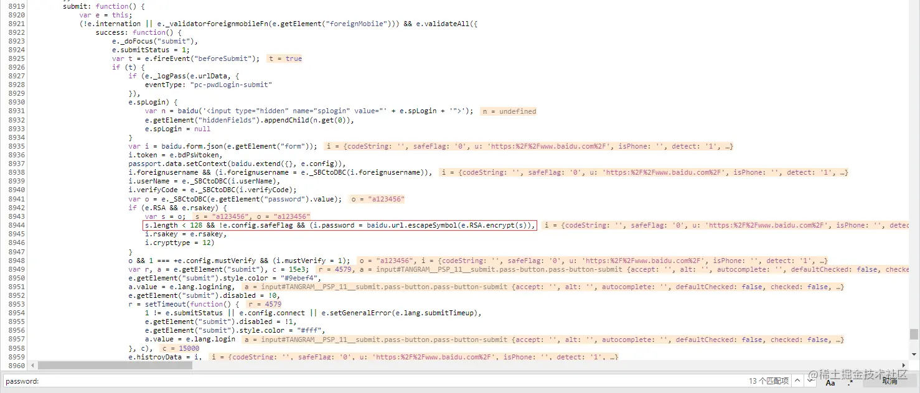This screenshot has width=920, height=393.
Task: Click the style.color = "#fff" line
Action: point(235,330)
